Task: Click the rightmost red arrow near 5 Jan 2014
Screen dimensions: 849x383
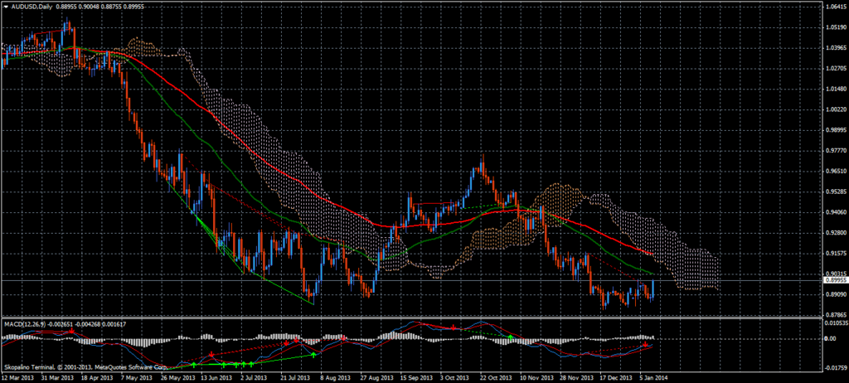Action: [645, 343]
